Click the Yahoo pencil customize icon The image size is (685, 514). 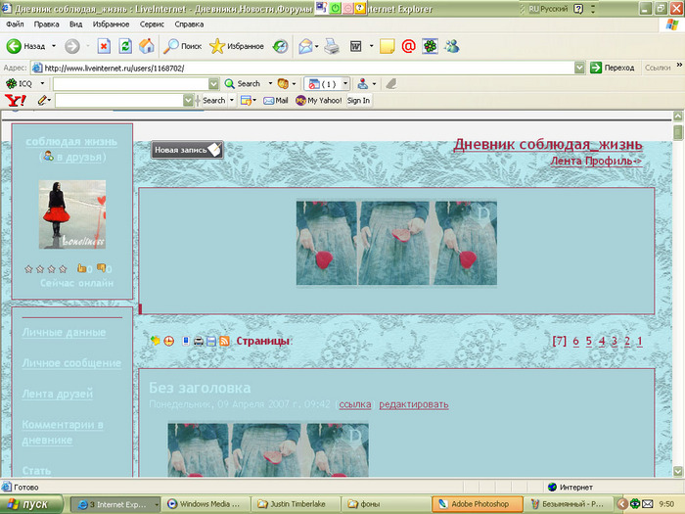(42, 101)
